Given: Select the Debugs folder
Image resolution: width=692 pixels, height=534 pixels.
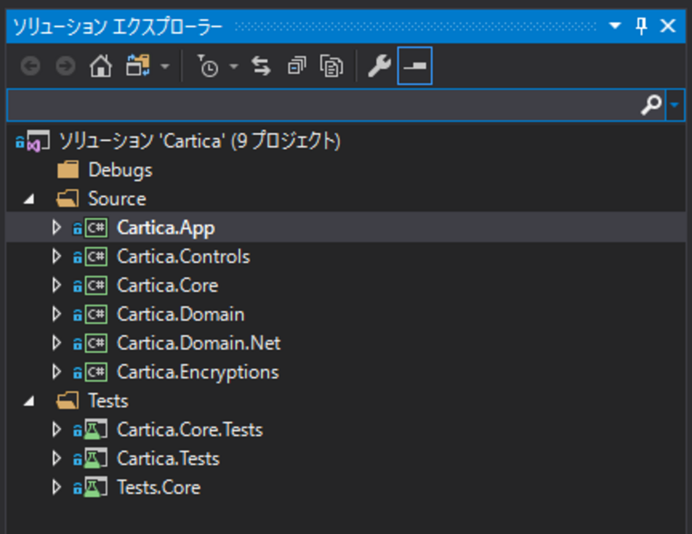Looking at the screenshot, I should point(120,170).
